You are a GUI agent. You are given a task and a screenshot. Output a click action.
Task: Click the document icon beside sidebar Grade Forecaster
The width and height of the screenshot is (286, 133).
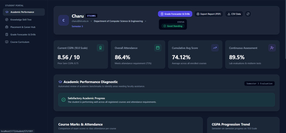coord(7,34)
